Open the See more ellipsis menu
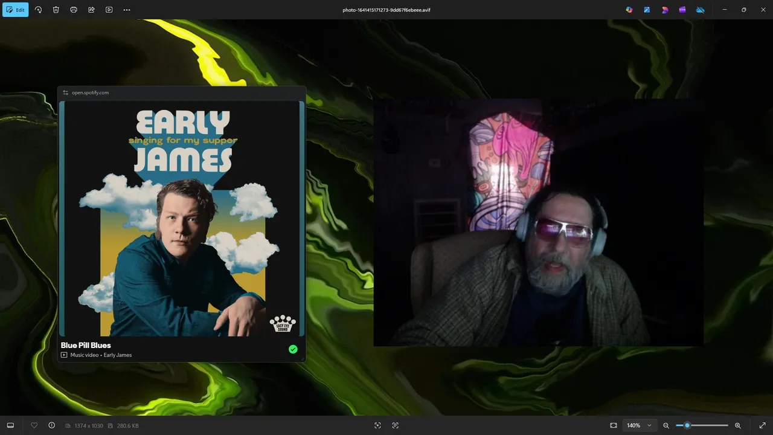The image size is (773, 435). pos(127,10)
